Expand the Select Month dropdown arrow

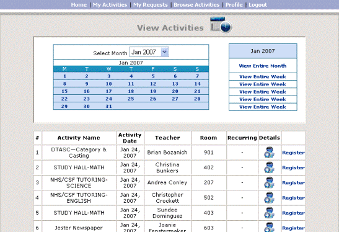point(164,52)
